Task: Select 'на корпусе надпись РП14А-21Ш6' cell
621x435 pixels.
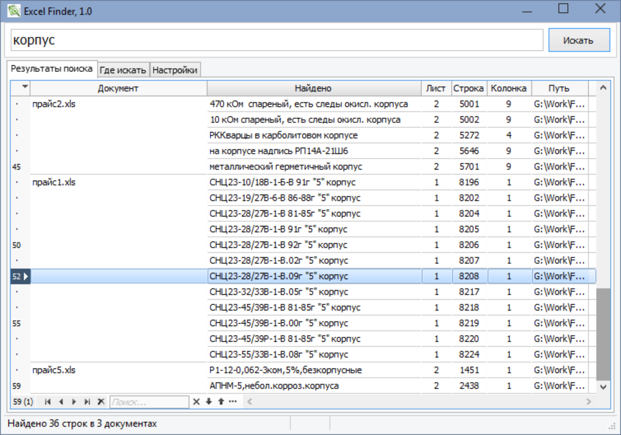Action: [314, 151]
